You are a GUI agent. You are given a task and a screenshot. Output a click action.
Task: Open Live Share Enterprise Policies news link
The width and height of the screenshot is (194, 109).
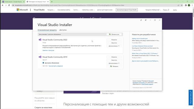click(x=142, y=46)
